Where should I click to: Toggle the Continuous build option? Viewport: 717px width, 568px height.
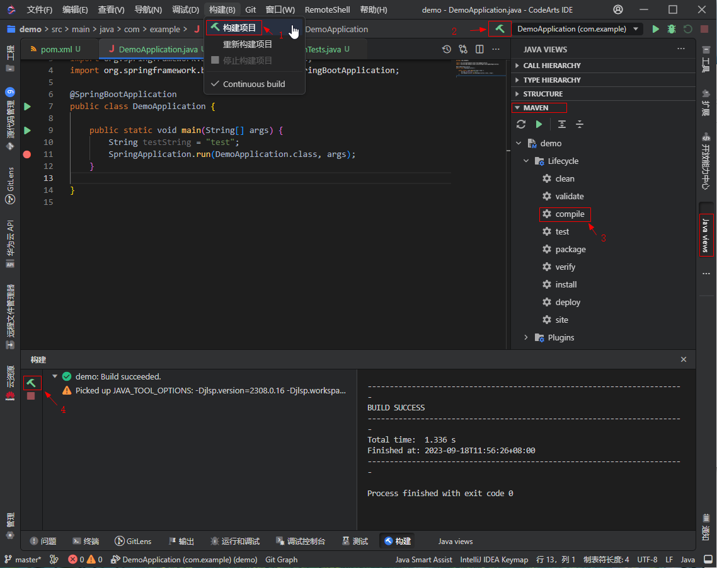click(x=254, y=84)
